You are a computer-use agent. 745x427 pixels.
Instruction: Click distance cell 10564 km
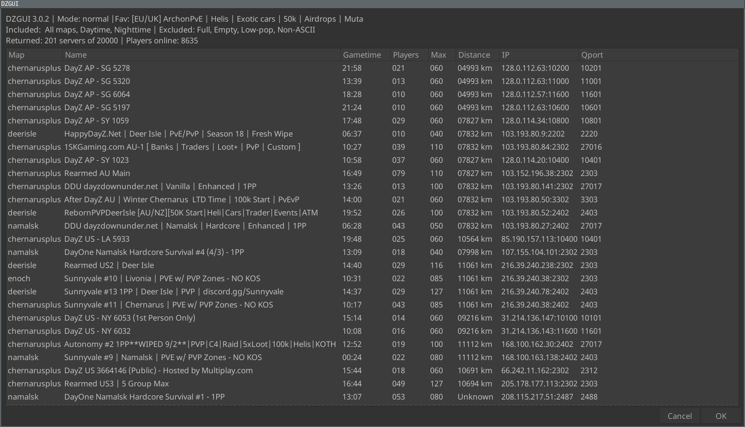475,239
